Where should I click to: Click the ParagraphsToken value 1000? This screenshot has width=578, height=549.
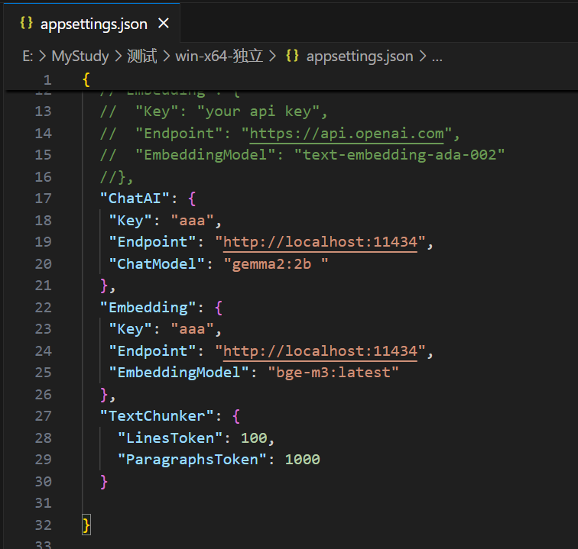coord(302,460)
